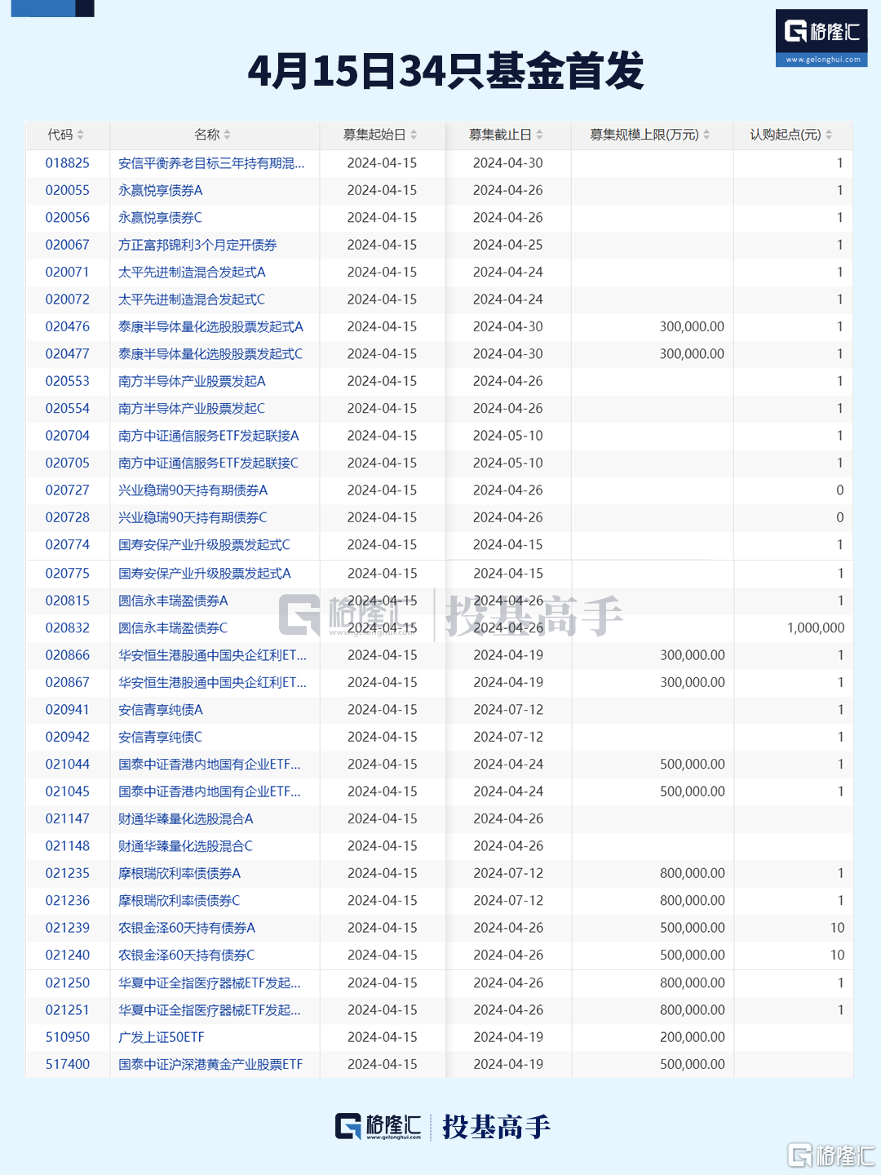Select fund name 永赢悦享债券A
Screen dimensions: 881x1175
[x=161, y=190]
